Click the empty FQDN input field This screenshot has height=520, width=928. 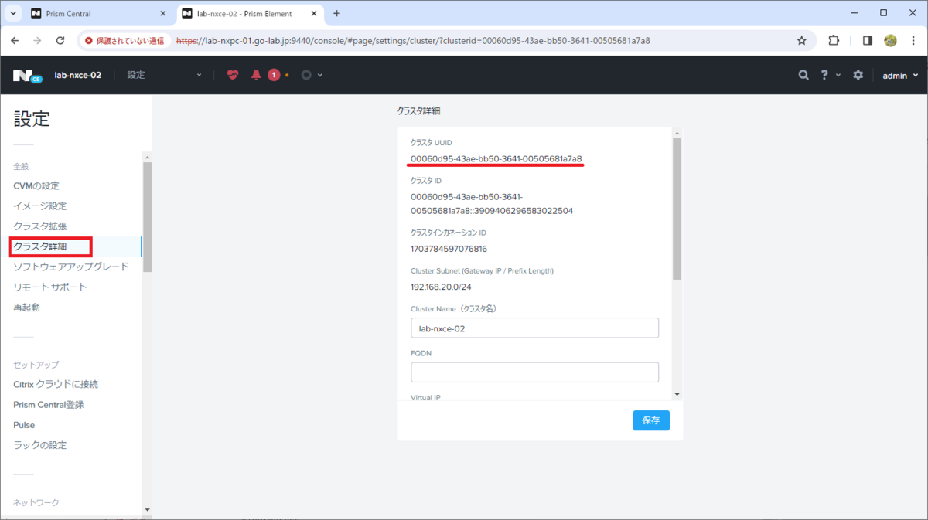[x=534, y=372]
